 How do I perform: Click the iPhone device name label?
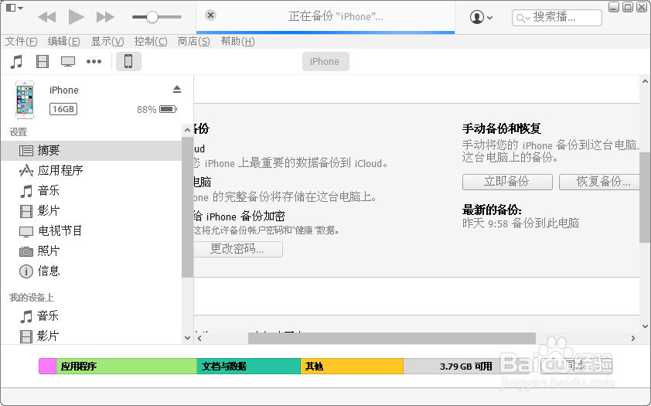click(x=64, y=90)
